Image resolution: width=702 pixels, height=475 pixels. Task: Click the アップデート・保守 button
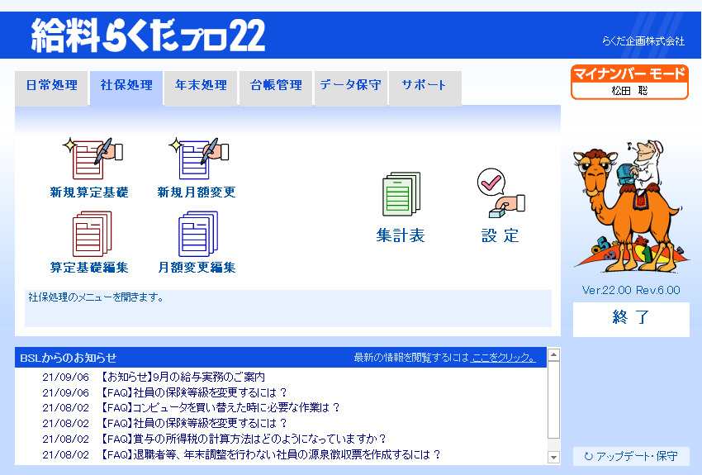[631, 456]
